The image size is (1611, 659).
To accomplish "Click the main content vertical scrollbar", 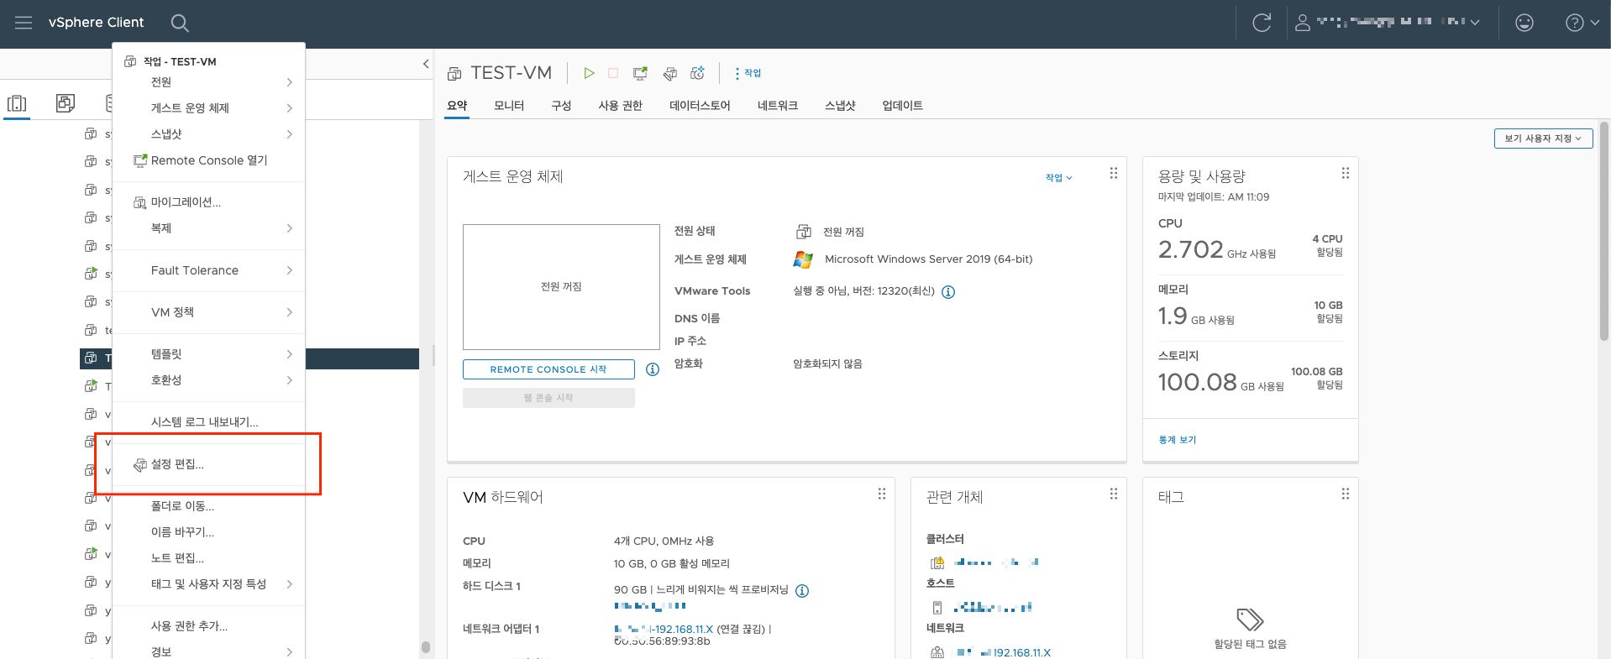I will [1604, 231].
